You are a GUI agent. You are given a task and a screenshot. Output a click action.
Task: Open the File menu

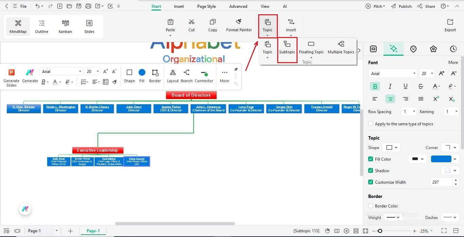coord(23,6)
